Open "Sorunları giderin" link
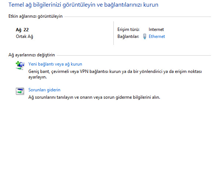 [x=44, y=90]
